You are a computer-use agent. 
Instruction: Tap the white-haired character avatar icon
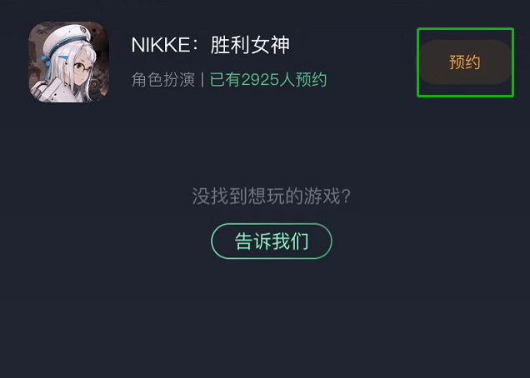pos(69,62)
